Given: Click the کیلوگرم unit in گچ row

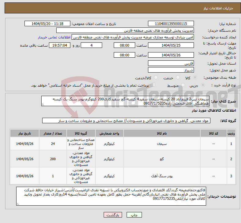Looking at the screenshot, I should pyautogui.click(x=109, y=159).
